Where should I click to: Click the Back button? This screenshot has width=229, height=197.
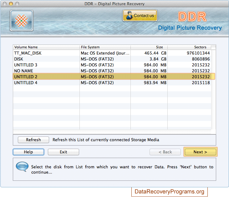165,152
